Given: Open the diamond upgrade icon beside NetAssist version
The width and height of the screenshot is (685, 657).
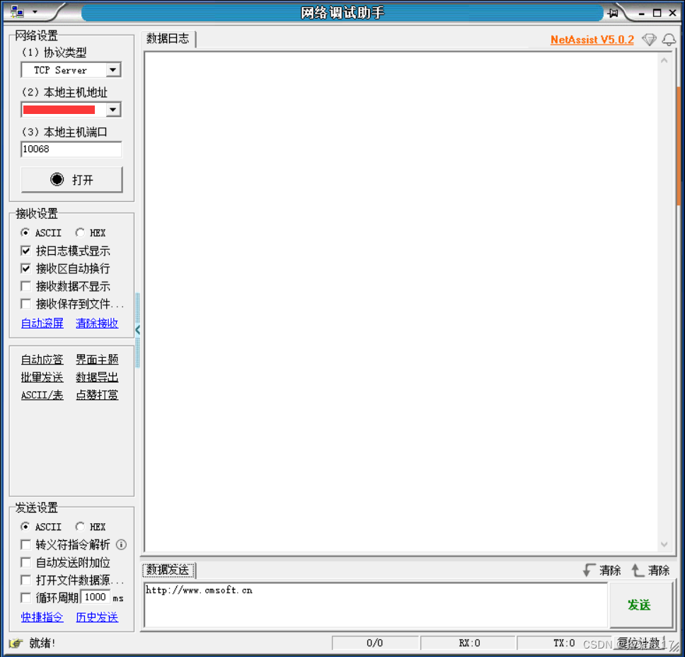Looking at the screenshot, I should (648, 40).
